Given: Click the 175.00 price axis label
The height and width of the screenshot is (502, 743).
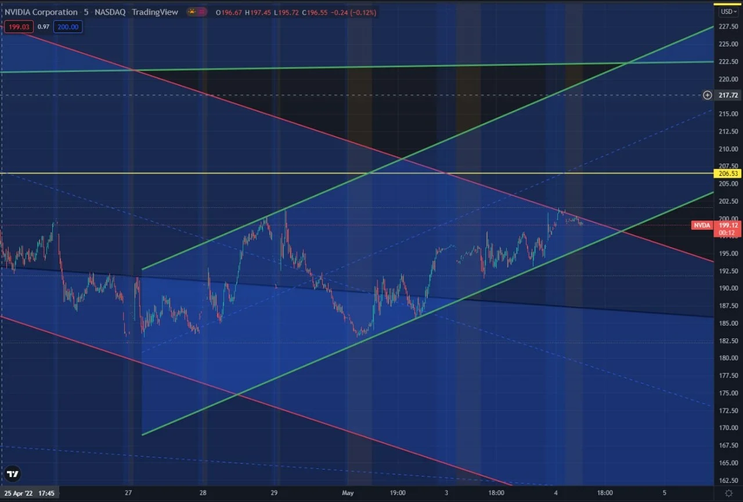Looking at the screenshot, I should tap(728, 392).
